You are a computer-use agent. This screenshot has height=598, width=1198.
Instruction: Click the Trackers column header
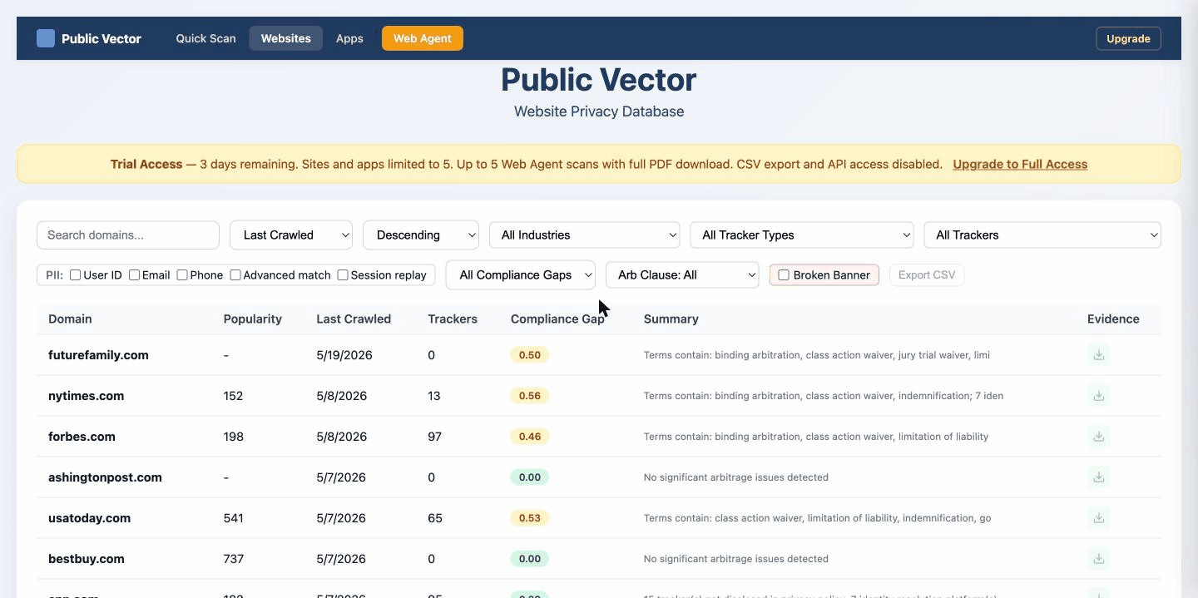click(x=453, y=319)
